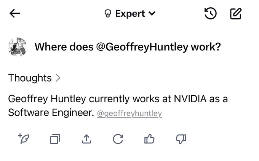Select the Expert mode label

pos(130,14)
